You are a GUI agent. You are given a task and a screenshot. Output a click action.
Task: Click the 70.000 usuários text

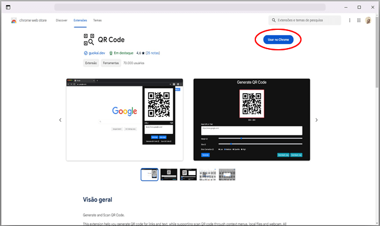pyautogui.click(x=133, y=63)
